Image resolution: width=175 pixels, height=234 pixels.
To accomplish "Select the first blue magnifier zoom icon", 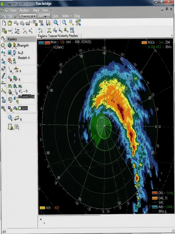I will tap(56, 23).
